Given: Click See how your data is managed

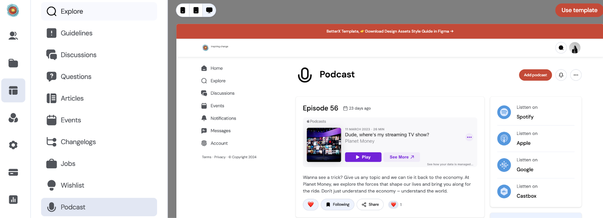Looking at the screenshot, I should [450, 164].
